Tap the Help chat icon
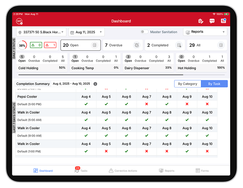This screenshot has height=188, width=243. [212, 21]
